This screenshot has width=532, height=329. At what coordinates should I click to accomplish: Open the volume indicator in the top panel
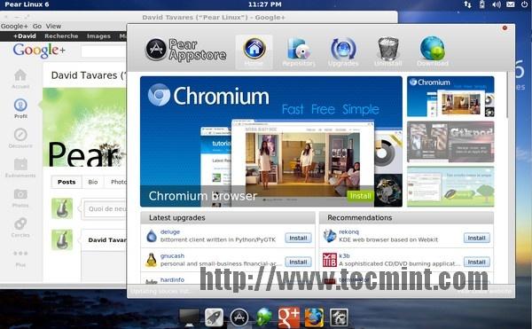point(496,4)
